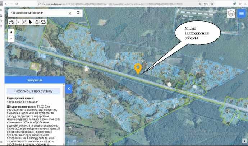Click the printer icon to print map
The image size is (248, 146).
click(x=11, y=22)
